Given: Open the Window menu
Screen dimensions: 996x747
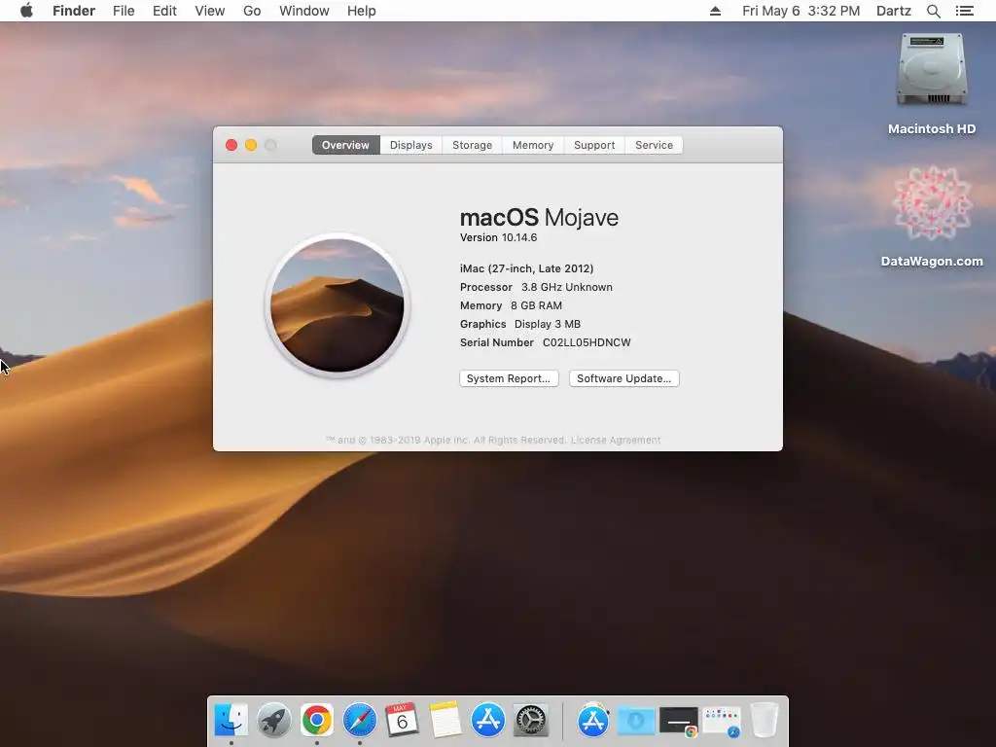Looking at the screenshot, I should click(x=304, y=11).
